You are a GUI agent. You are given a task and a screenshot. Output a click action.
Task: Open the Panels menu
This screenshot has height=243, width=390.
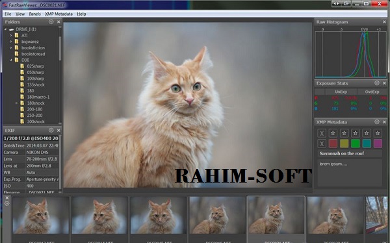35,14
